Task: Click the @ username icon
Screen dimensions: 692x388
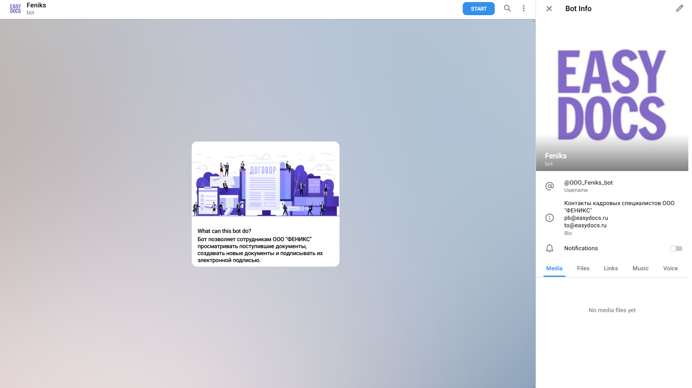Action: click(550, 186)
